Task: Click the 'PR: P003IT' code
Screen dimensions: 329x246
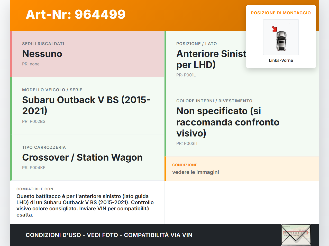Action: click(187, 143)
